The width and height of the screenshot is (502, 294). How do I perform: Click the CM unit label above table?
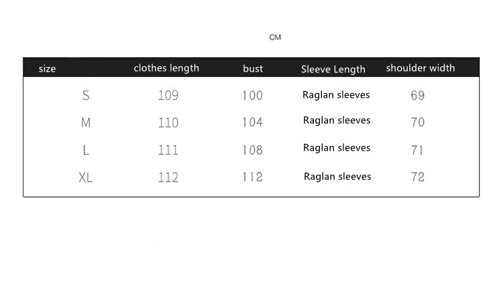point(275,37)
